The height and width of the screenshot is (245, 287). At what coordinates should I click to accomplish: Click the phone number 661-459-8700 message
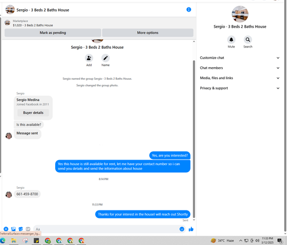coord(27,194)
